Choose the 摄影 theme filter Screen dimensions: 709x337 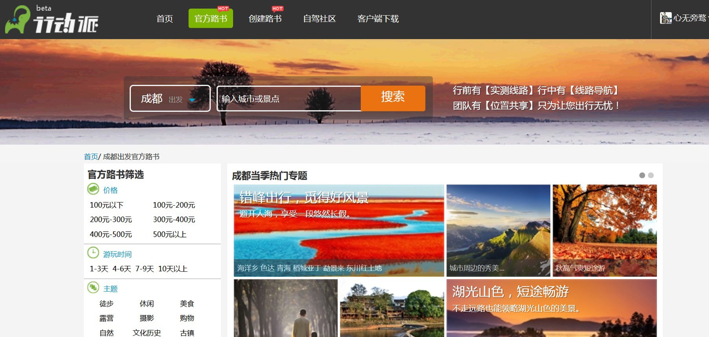pos(147,318)
